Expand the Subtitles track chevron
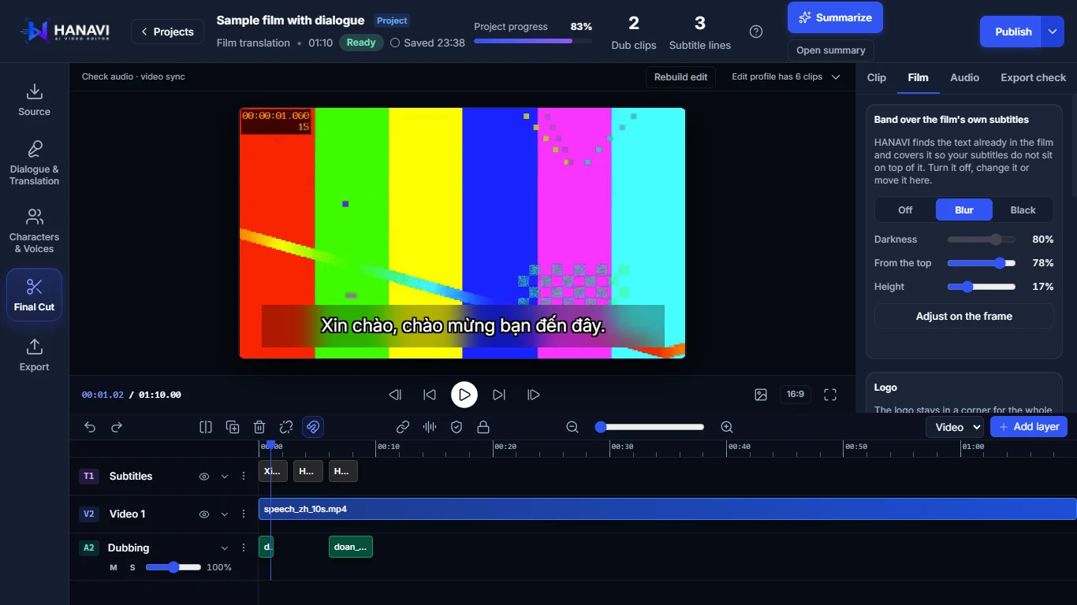 coord(224,477)
